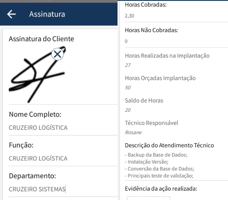Add evidence in the dashed upload box
The width and height of the screenshot is (228, 200).
pyautogui.click(x=148, y=198)
